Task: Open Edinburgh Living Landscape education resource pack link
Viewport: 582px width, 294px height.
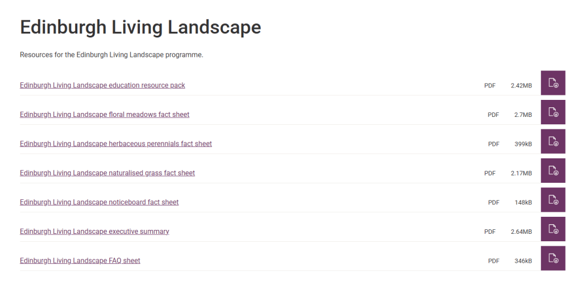Action: (102, 85)
